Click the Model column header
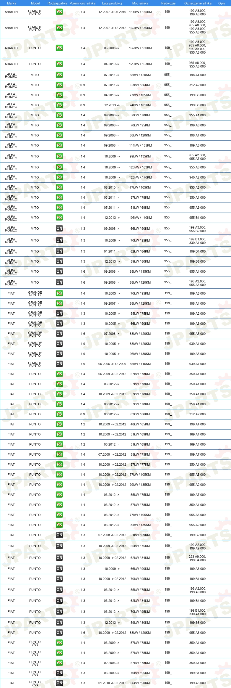 tap(35, 3)
